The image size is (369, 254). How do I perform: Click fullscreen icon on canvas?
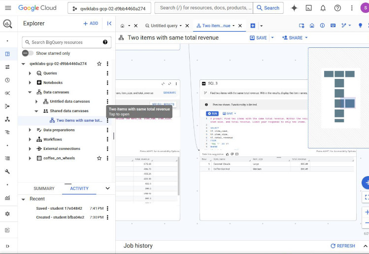pyautogui.click(x=366, y=197)
